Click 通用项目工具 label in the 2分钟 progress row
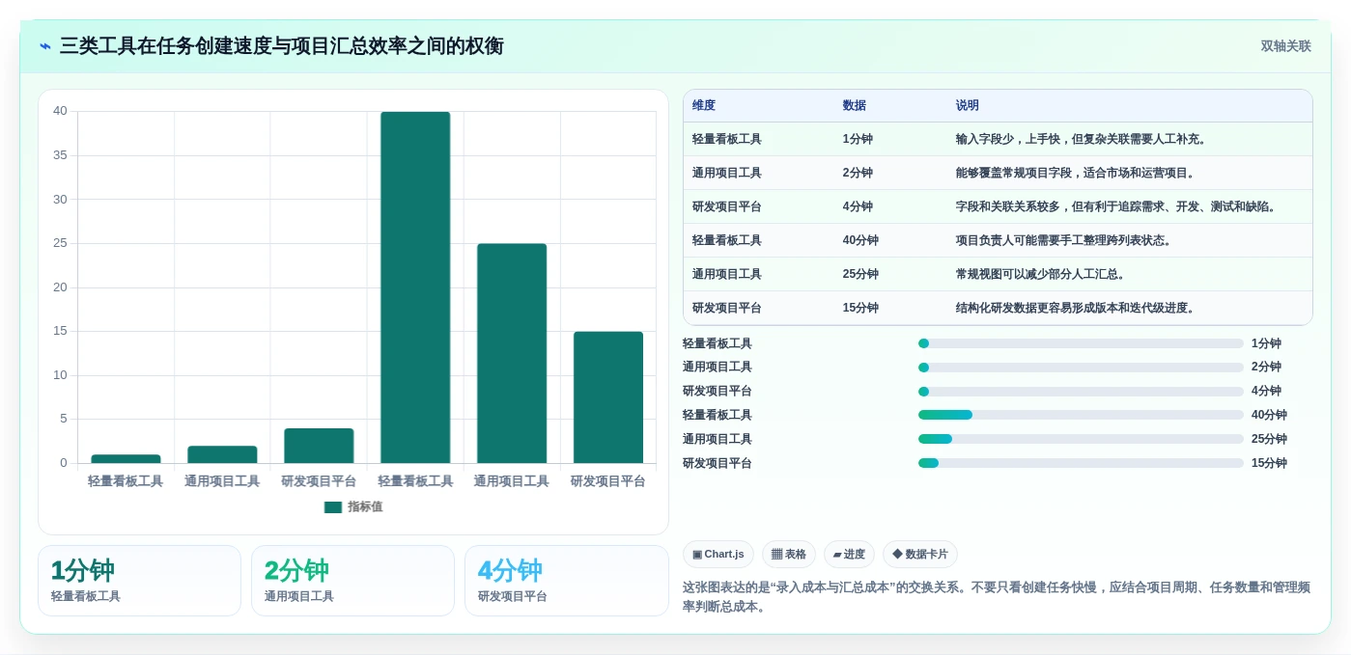 point(718,368)
